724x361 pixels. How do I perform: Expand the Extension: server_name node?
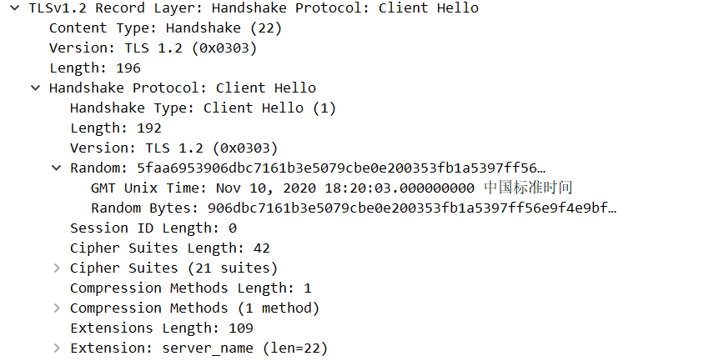(x=57, y=348)
